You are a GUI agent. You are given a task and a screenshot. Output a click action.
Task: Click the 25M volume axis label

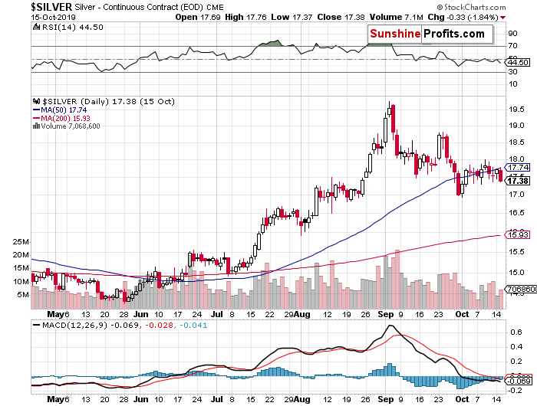click(21, 242)
